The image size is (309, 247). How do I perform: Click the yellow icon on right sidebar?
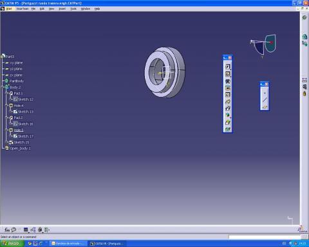304,94
